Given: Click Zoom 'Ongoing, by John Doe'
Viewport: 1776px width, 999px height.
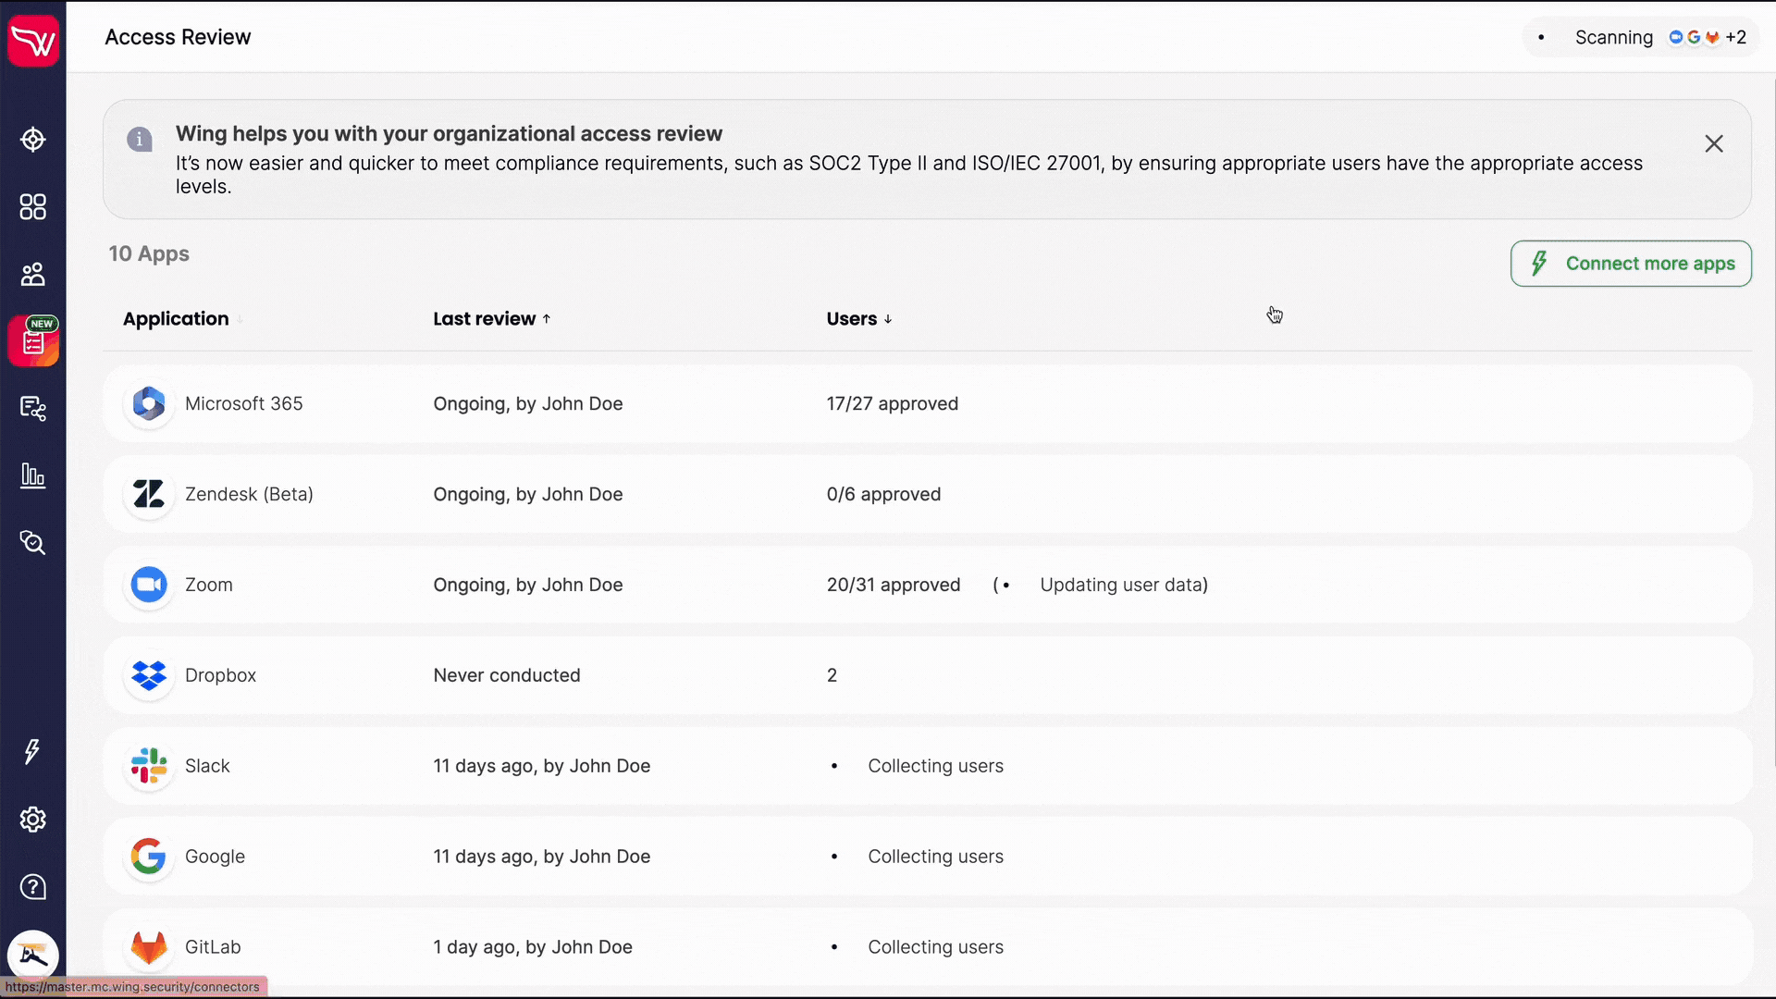Looking at the screenshot, I should pos(528,586).
